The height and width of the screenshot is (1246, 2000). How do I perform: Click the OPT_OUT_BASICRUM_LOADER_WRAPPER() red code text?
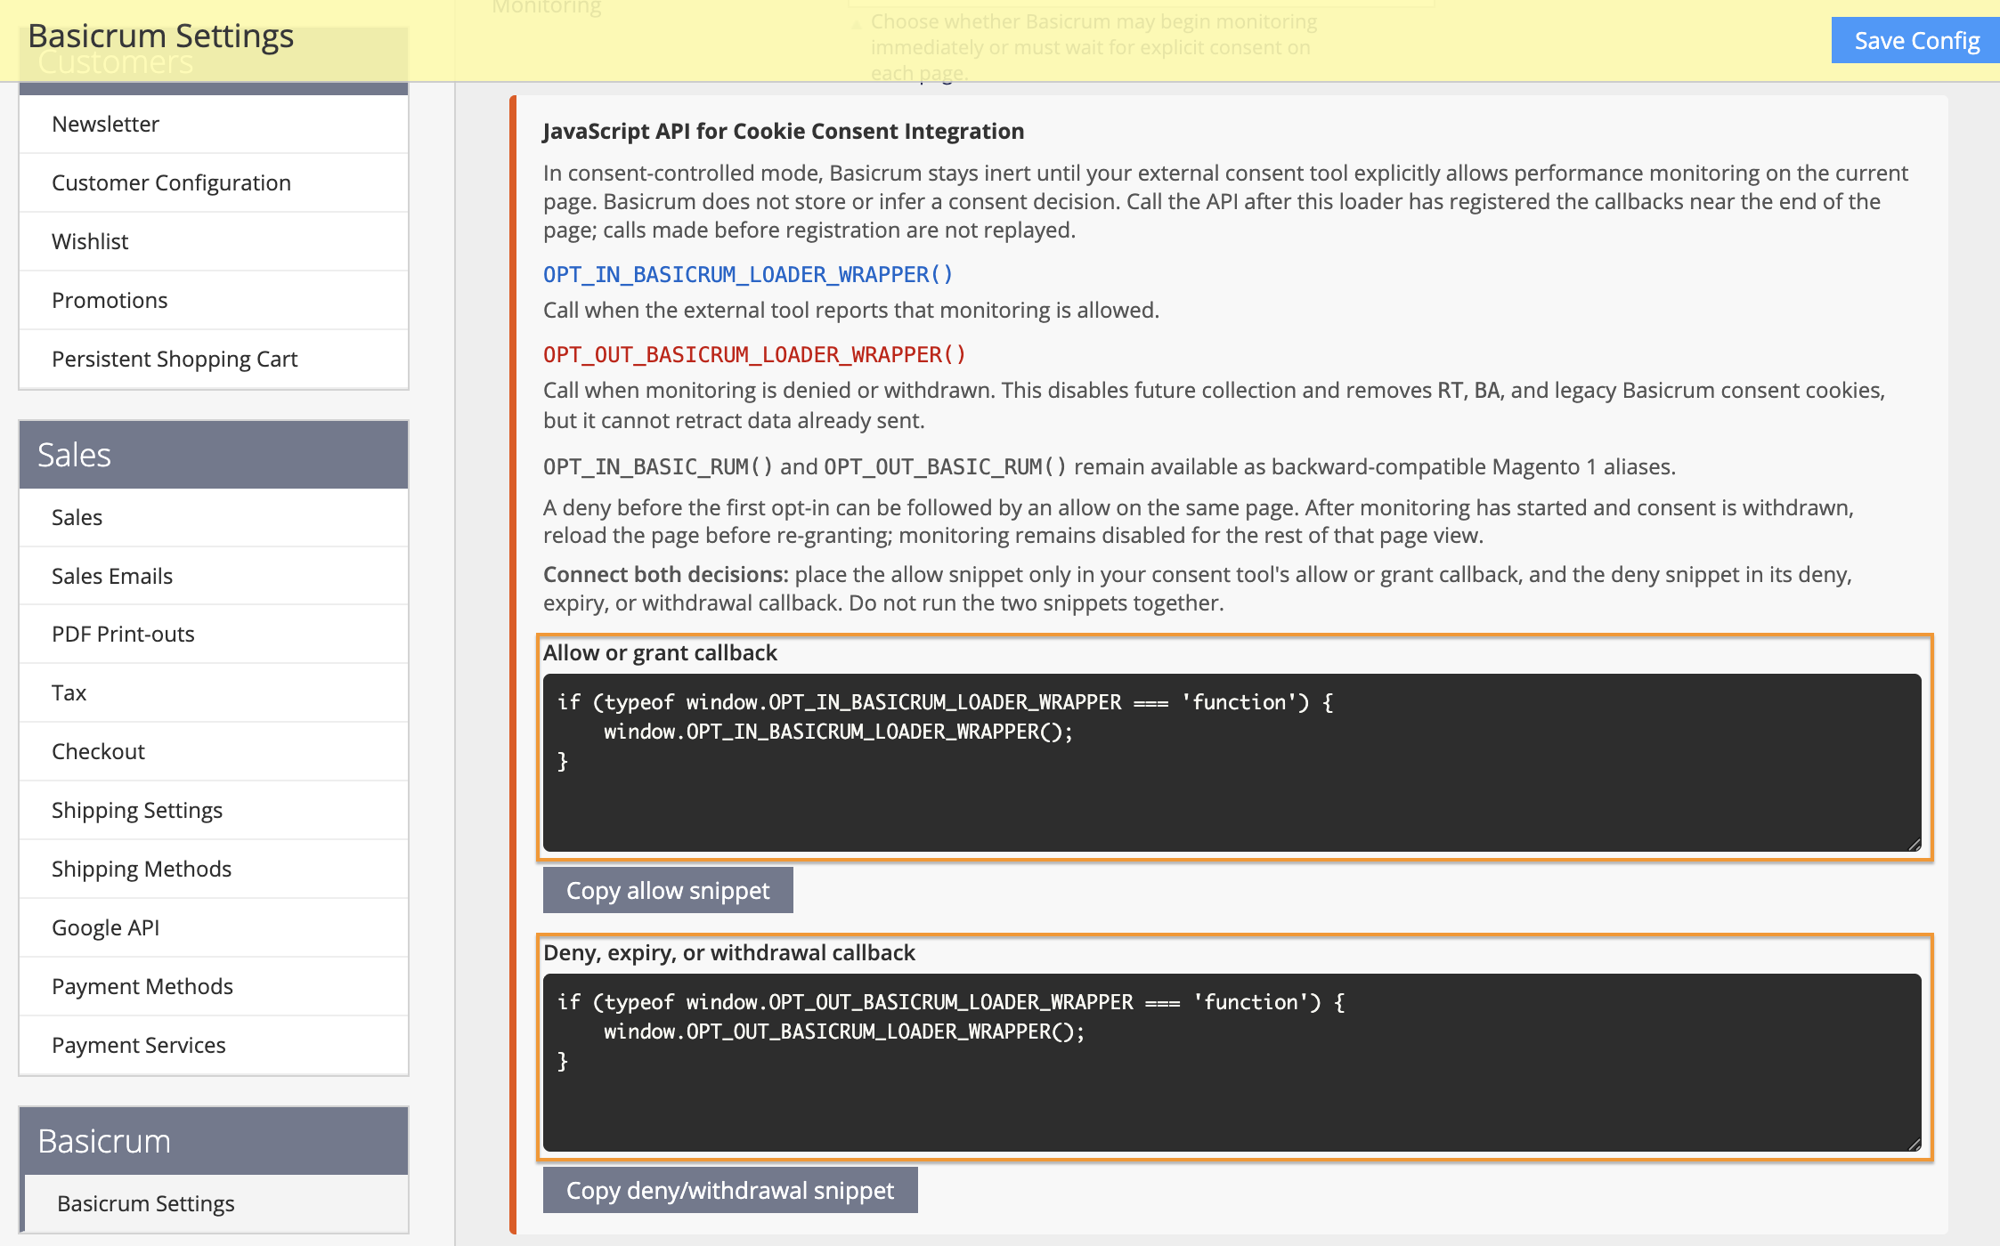[x=754, y=354]
